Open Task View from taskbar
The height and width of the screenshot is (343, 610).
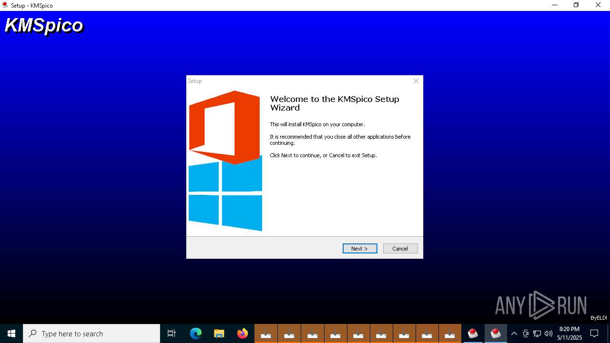[172, 333]
